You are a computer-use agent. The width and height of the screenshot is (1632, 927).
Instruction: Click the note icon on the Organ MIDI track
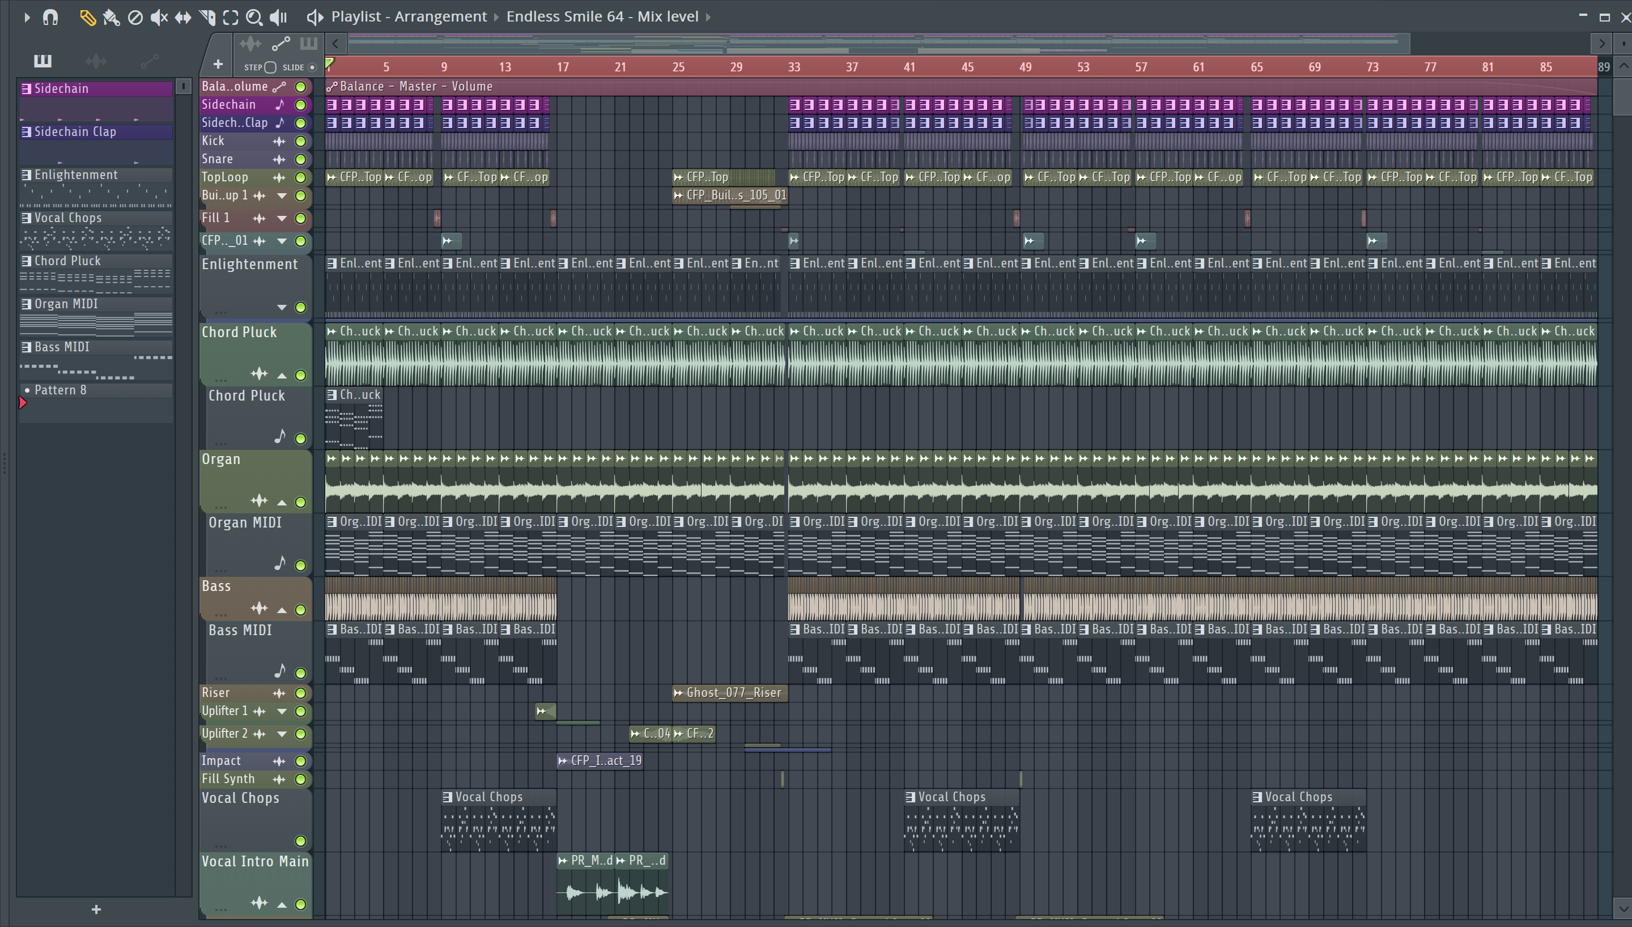pos(280,563)
